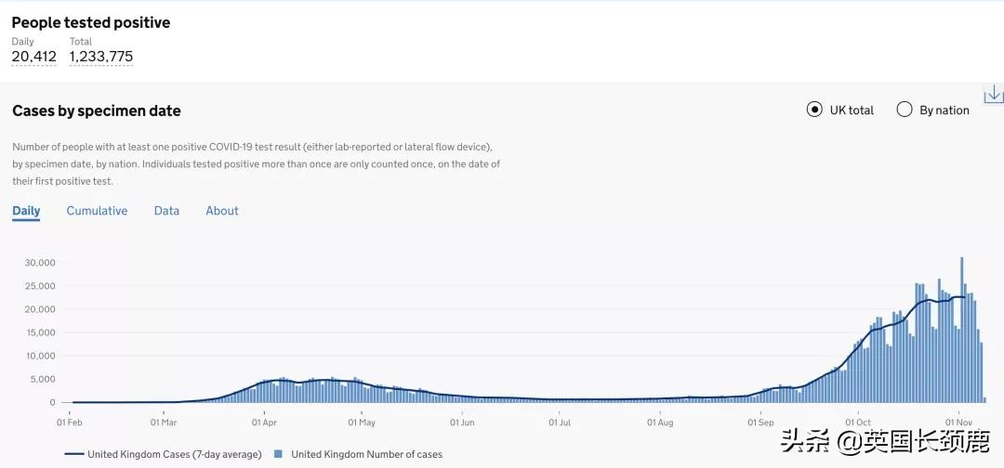Click the 30,000 y-axis label
Screen dimensions: 1004x468
(x=40, y=263)
